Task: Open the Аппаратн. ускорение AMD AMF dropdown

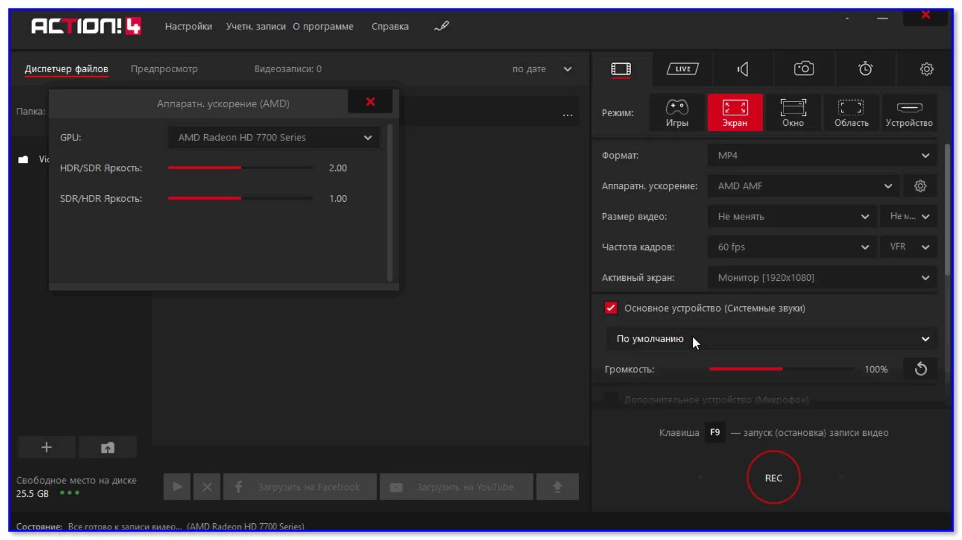Action: point(803,186)
